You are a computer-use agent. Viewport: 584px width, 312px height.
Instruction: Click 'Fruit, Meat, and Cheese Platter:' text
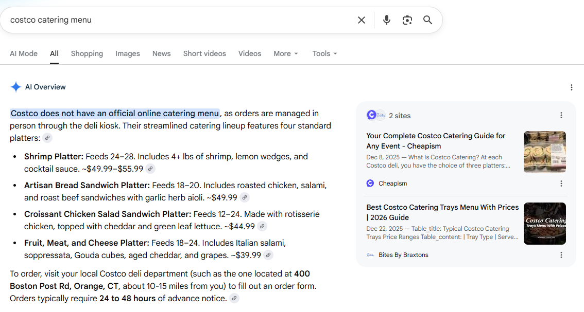point(87,243)
